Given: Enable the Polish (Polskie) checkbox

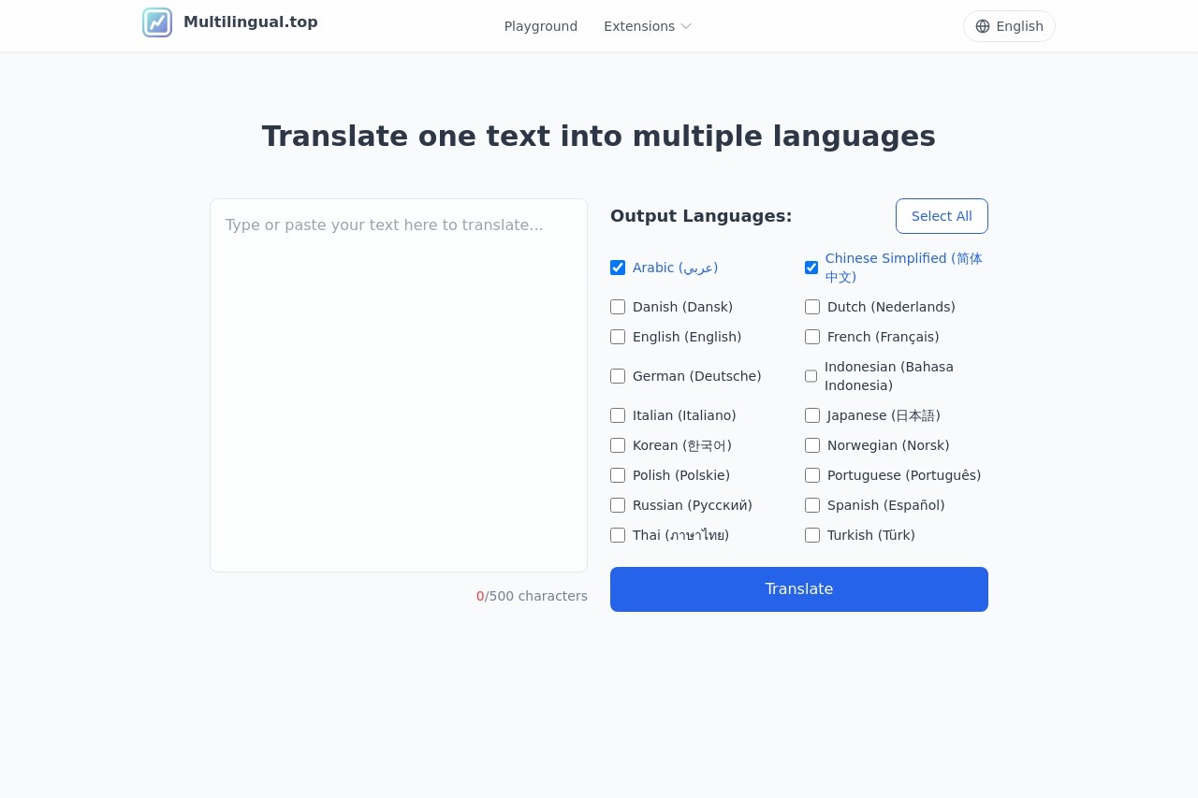Looking at the screenshot, I should pyautogui.click(x=618, y=475).
